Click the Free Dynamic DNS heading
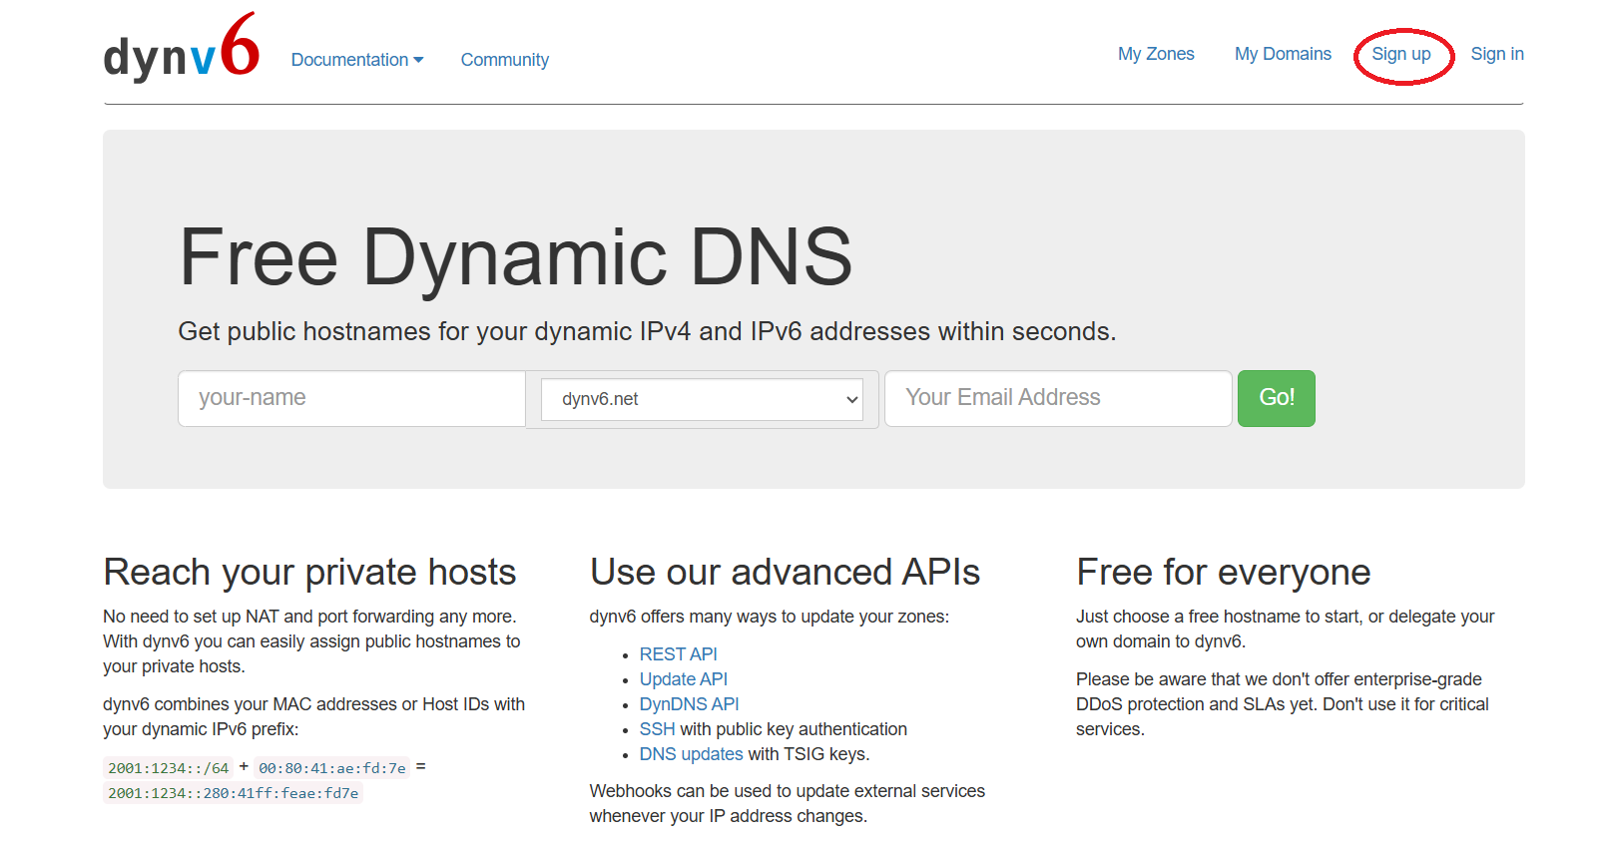This screenshot has height=842, width=1612. tap(515, 257)
